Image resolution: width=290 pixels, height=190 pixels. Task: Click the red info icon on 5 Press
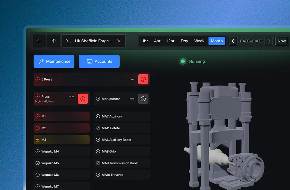coord(143,79)
